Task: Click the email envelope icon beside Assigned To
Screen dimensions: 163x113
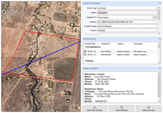Action: (156, 17)
